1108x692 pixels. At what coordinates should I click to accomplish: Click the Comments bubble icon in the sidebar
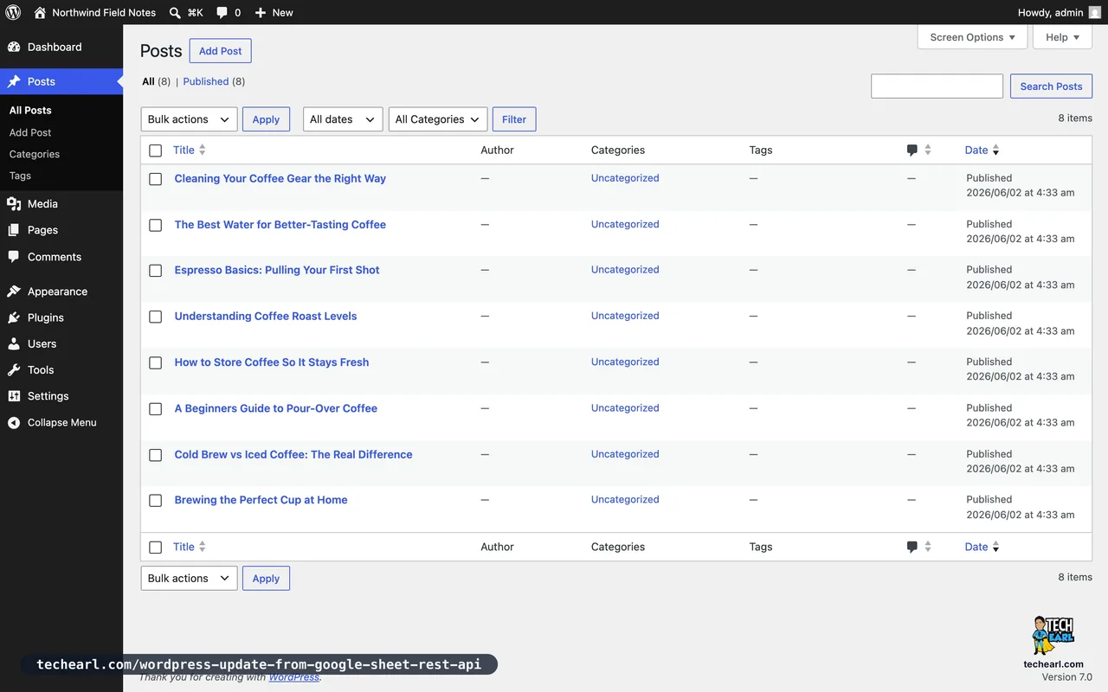tap(14, 257)
